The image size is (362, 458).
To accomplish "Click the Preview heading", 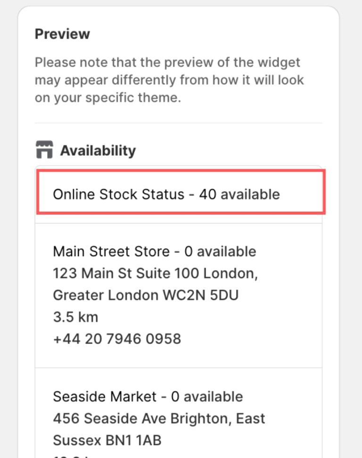I will tap(62, 34).
